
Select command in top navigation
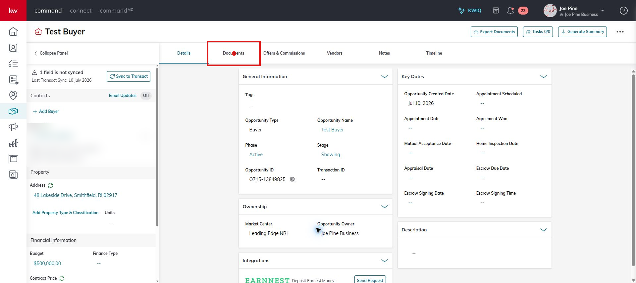pyautogui.click(x=48, y=11)
